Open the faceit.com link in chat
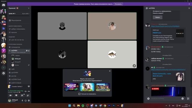This screenshot has height=108, width=192. [165, 26]
